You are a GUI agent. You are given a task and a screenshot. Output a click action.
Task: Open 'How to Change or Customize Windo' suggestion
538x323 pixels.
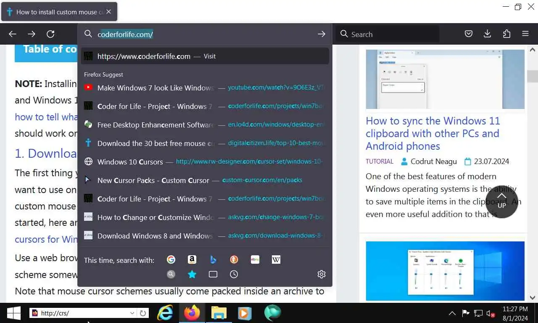tap(205, 217)
